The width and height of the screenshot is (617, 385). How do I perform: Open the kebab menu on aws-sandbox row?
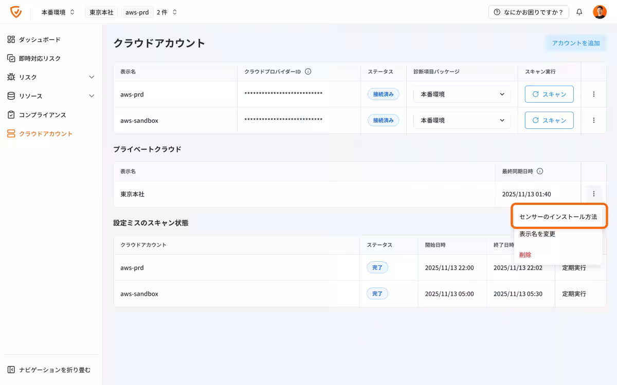(594, 120)
